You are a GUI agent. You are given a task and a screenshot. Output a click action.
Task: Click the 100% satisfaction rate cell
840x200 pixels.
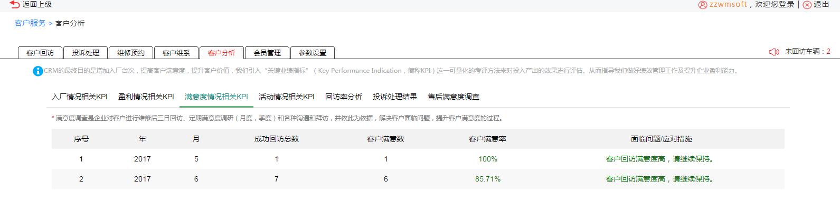[x=488, y=159]
